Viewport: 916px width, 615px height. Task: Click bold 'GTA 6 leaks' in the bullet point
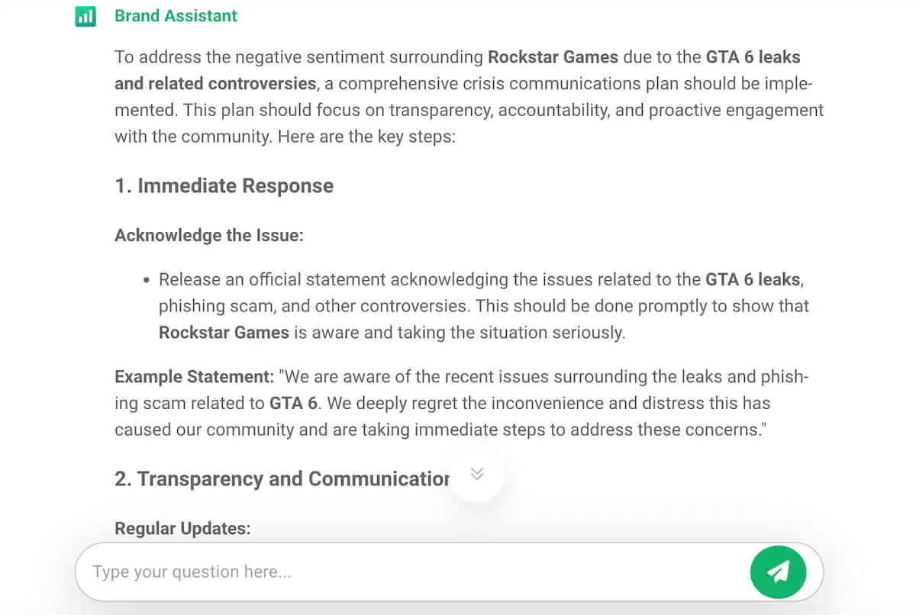[x=753, y=279]
